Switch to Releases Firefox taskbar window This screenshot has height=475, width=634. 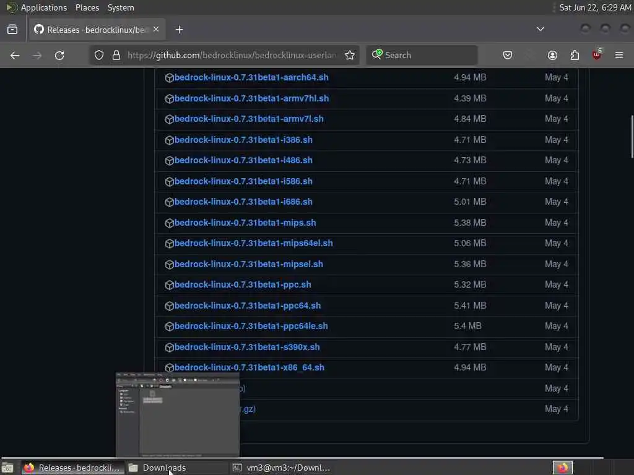[x=72, y=468]
